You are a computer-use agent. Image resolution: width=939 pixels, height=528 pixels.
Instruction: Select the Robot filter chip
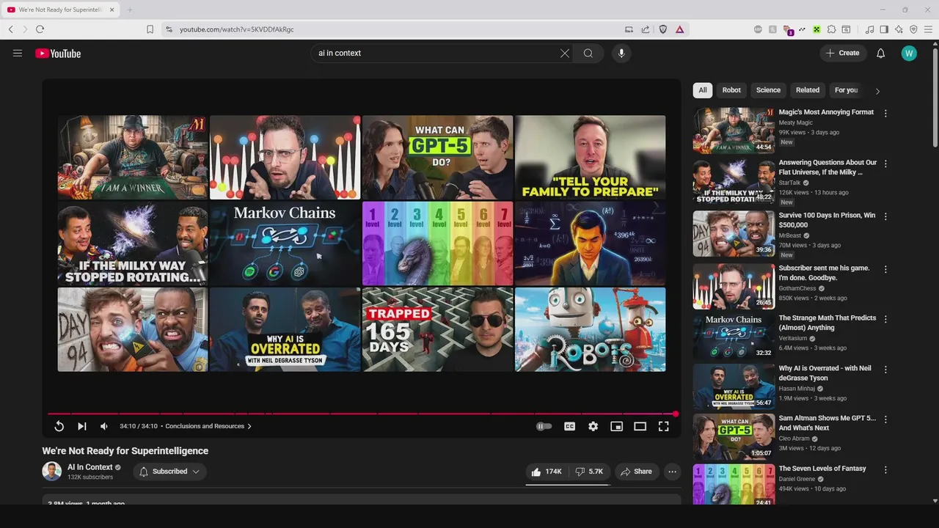pos(731,90)
